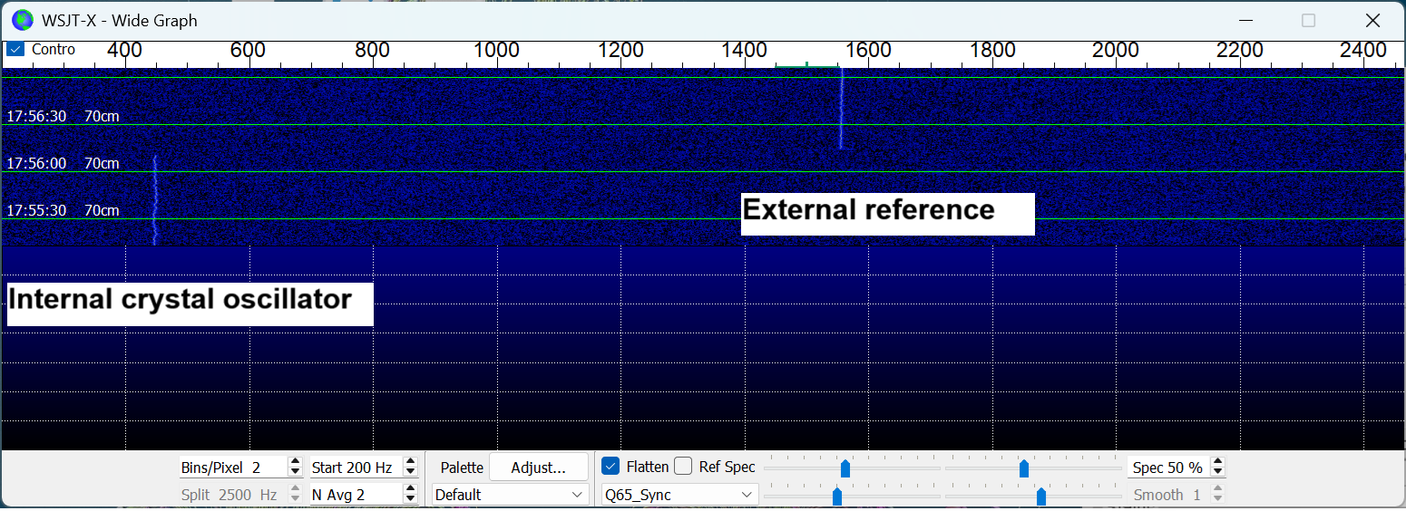Click the 17:56:00 70cm waterfall timestamp

pos(63,163)
